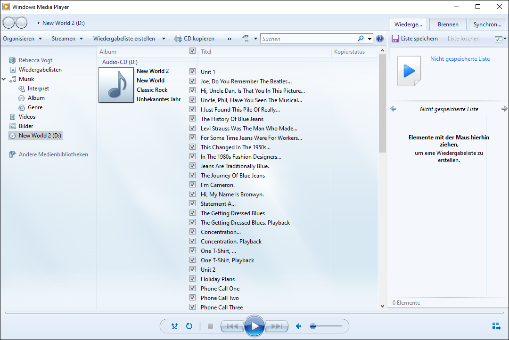Screen dimensions: 509x340
Task: Select New World 2 (D:) in sidebar
Action: point(35,136)
